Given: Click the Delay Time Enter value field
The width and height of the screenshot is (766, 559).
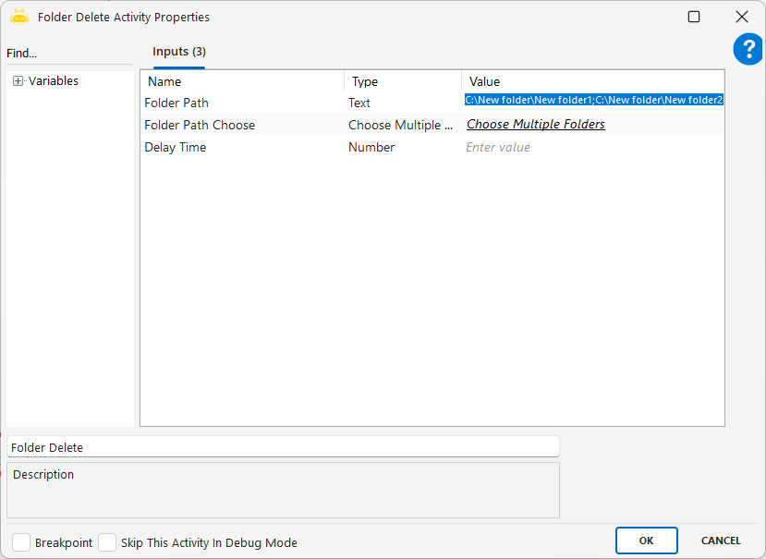Looking at the screenshot, I should coord(591,148).
